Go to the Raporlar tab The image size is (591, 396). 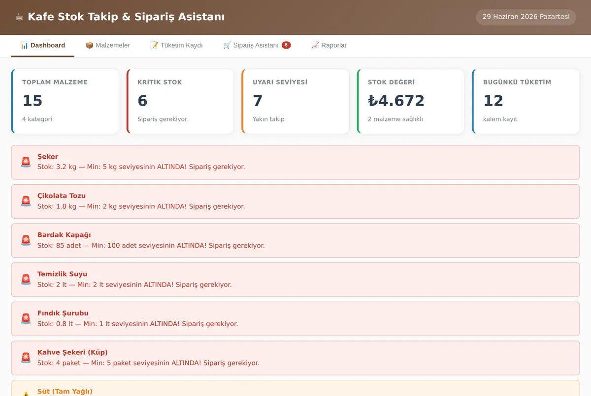click(329, 45)
